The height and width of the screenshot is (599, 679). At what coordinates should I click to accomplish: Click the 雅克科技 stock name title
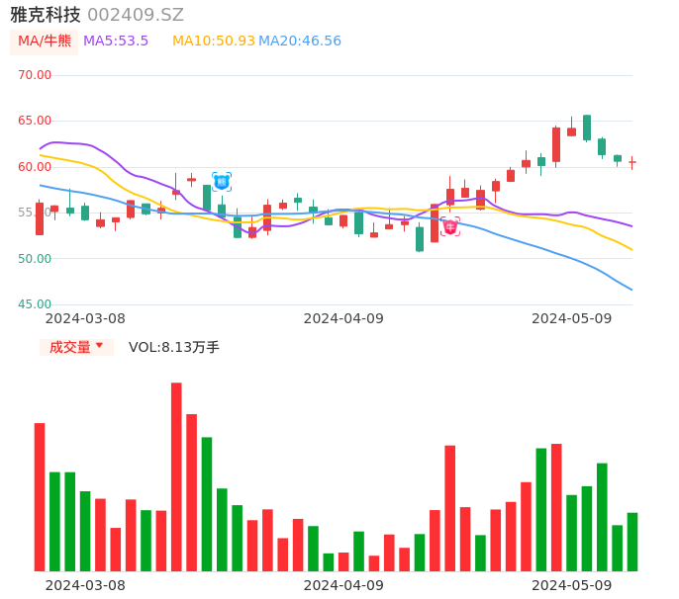[46, 15]
